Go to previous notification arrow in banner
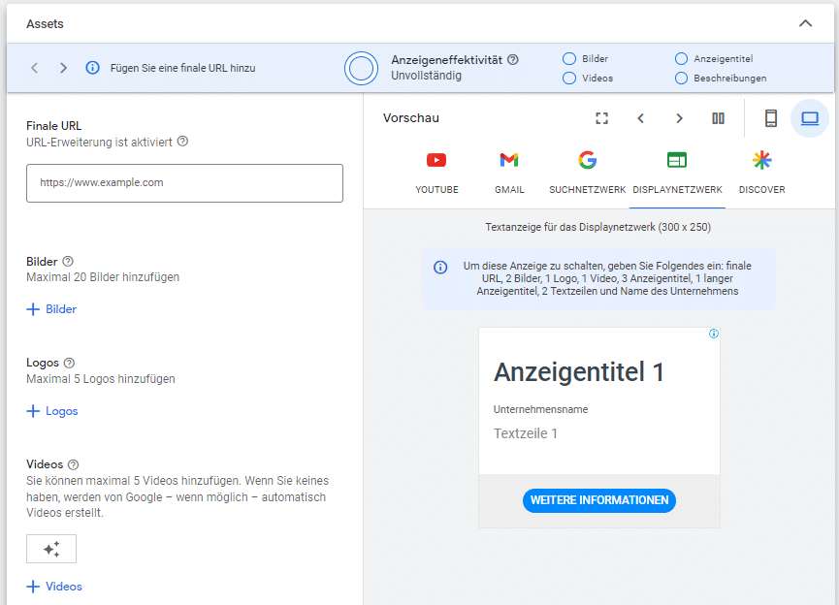Screen dimensions: 839x605 pyautogui.click(x=35, y=68)
